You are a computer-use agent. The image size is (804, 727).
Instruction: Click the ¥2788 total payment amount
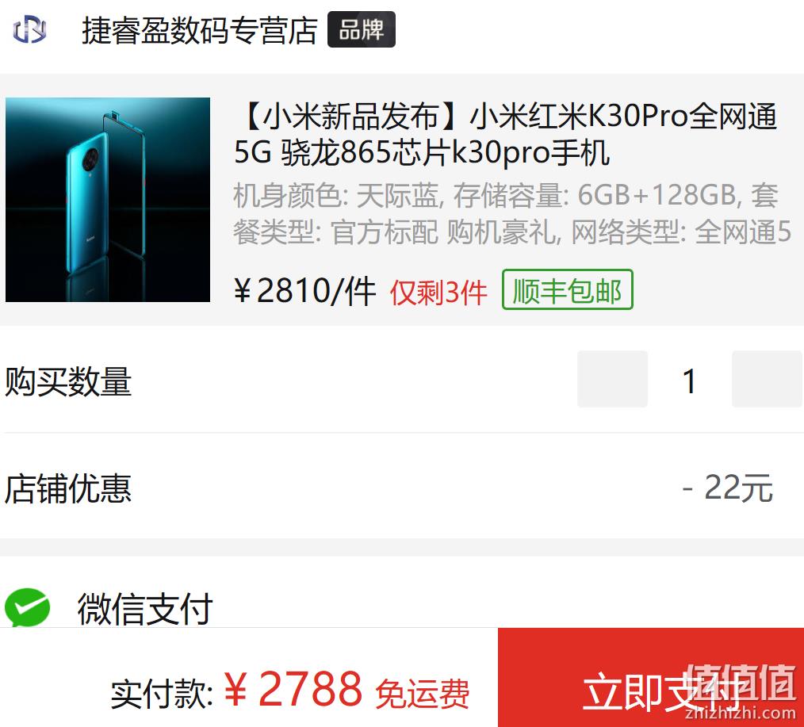293,690
